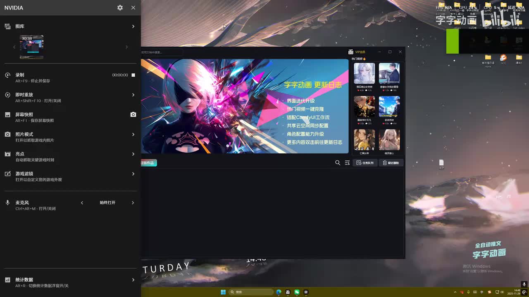Show the next gallery thumbnail
The height and width of the screenshot is (297, 529).
(x=126, y=47)
